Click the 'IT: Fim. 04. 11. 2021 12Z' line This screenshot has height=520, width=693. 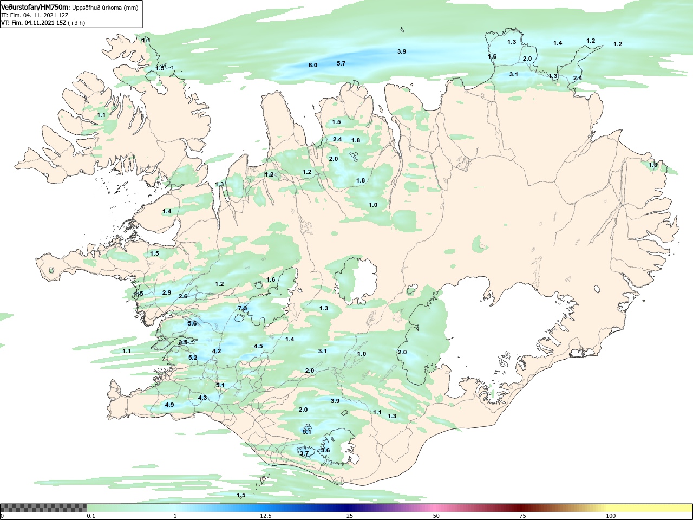35,15
